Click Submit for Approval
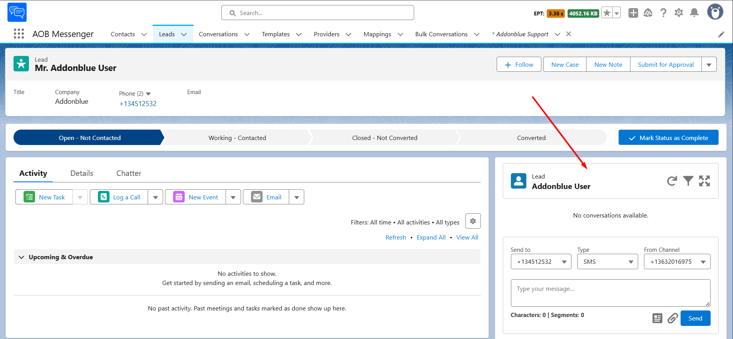The width and height of the screenshot is (733, 339). 666,64
